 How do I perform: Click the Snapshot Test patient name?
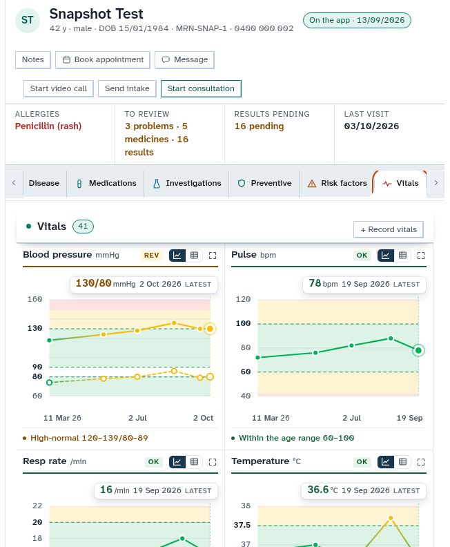click(96, 14)
